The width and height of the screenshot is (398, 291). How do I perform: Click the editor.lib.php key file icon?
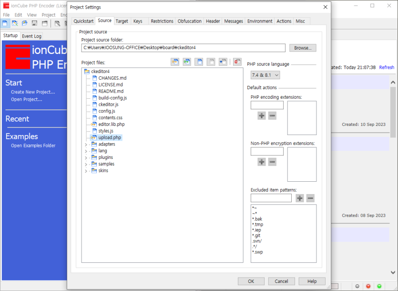[94, 125]
